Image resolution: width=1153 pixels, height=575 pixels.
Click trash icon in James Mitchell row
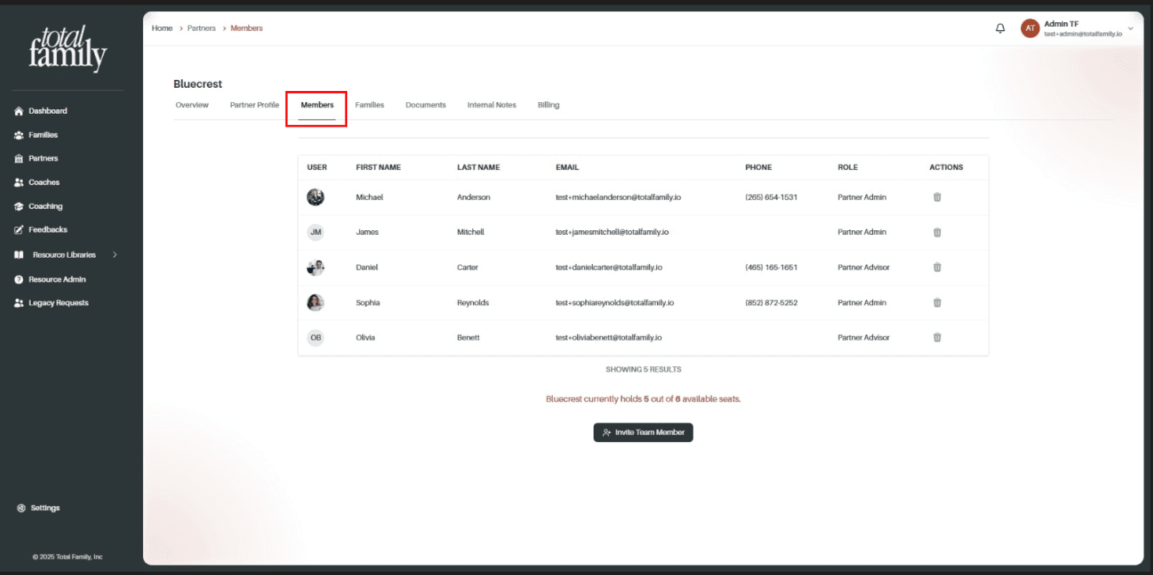point(937,233)
